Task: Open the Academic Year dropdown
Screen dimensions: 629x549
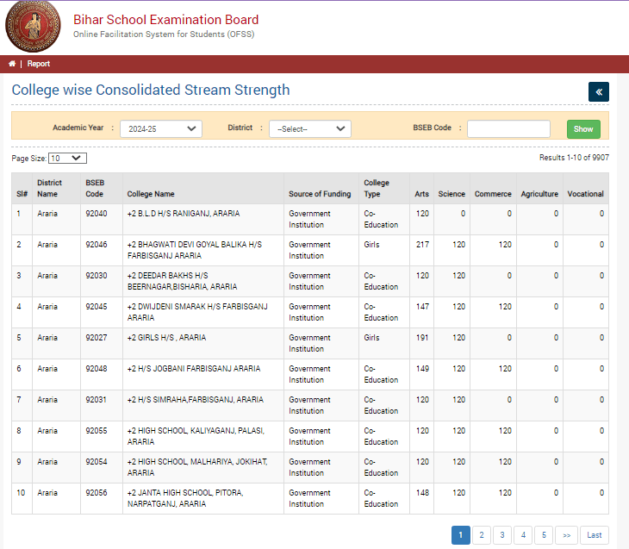Action: 160,128
